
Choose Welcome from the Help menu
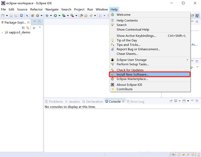tap(150, 15)
